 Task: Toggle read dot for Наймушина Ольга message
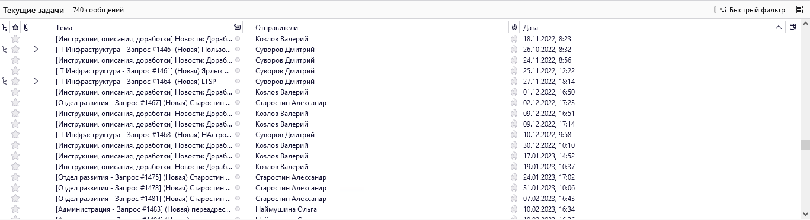(238, 209)
